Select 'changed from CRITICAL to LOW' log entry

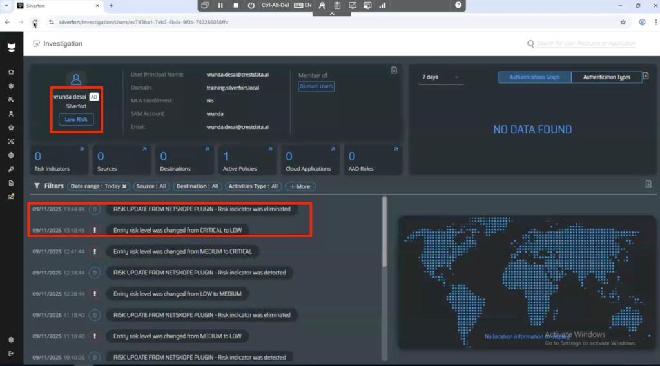[x=177, y=231]
